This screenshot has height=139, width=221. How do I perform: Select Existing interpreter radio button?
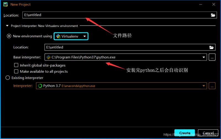tap(8, 78)
